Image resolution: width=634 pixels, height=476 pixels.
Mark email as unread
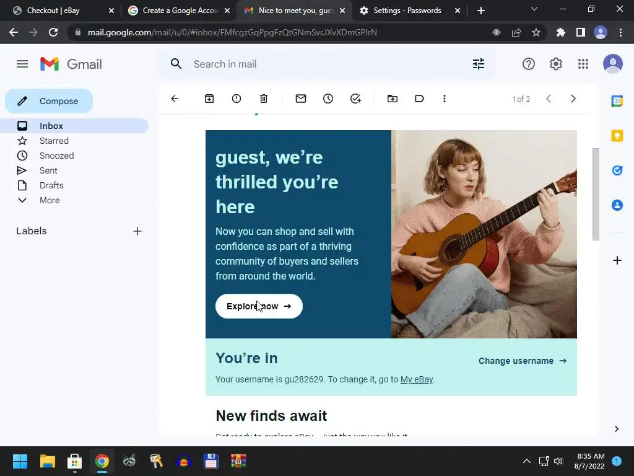coord(301,99)
